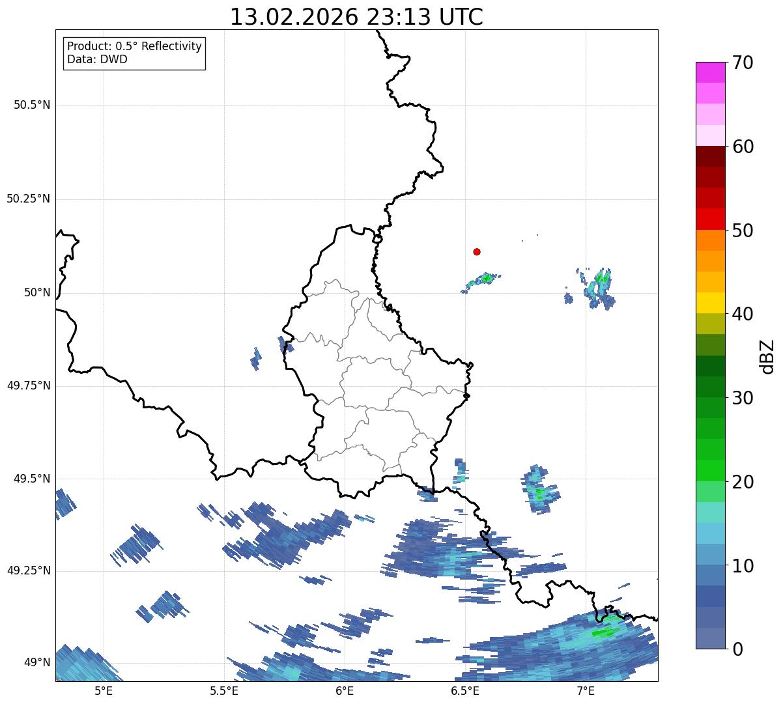783x704 pixels.
Task: Click the "6°E" longitude label
Action: tap(345, 691)
